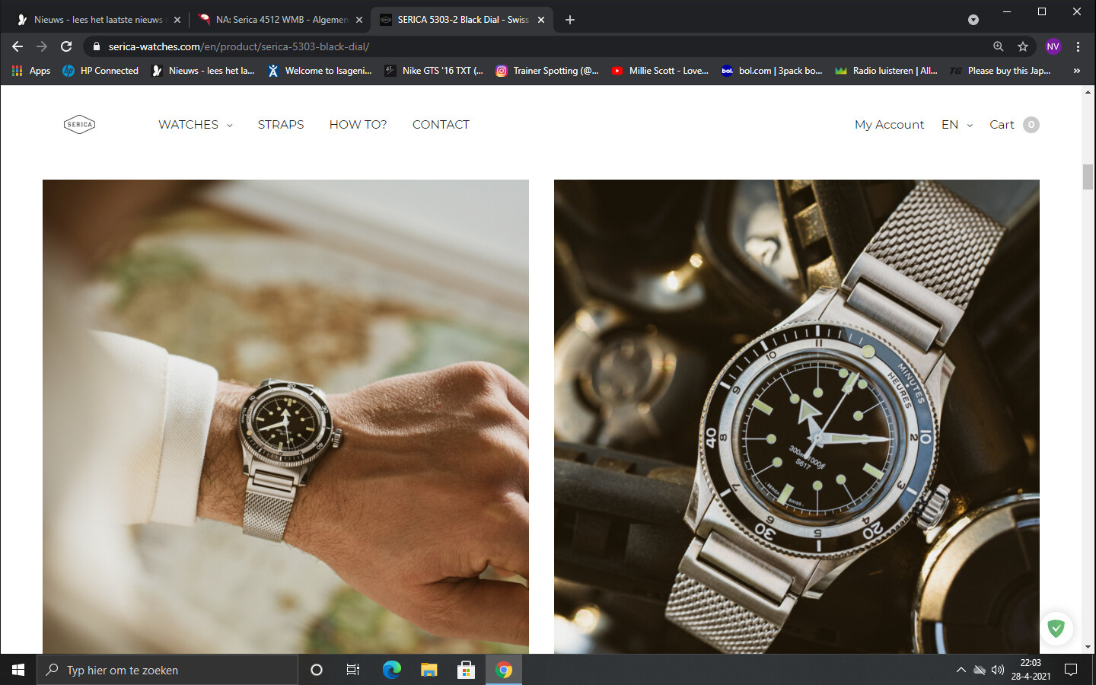
Task: Open the NV profile avatar
Action: click(1053, 46)
